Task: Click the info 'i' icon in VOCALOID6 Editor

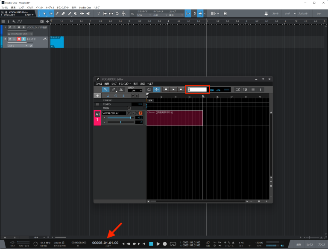Action: 261,89
